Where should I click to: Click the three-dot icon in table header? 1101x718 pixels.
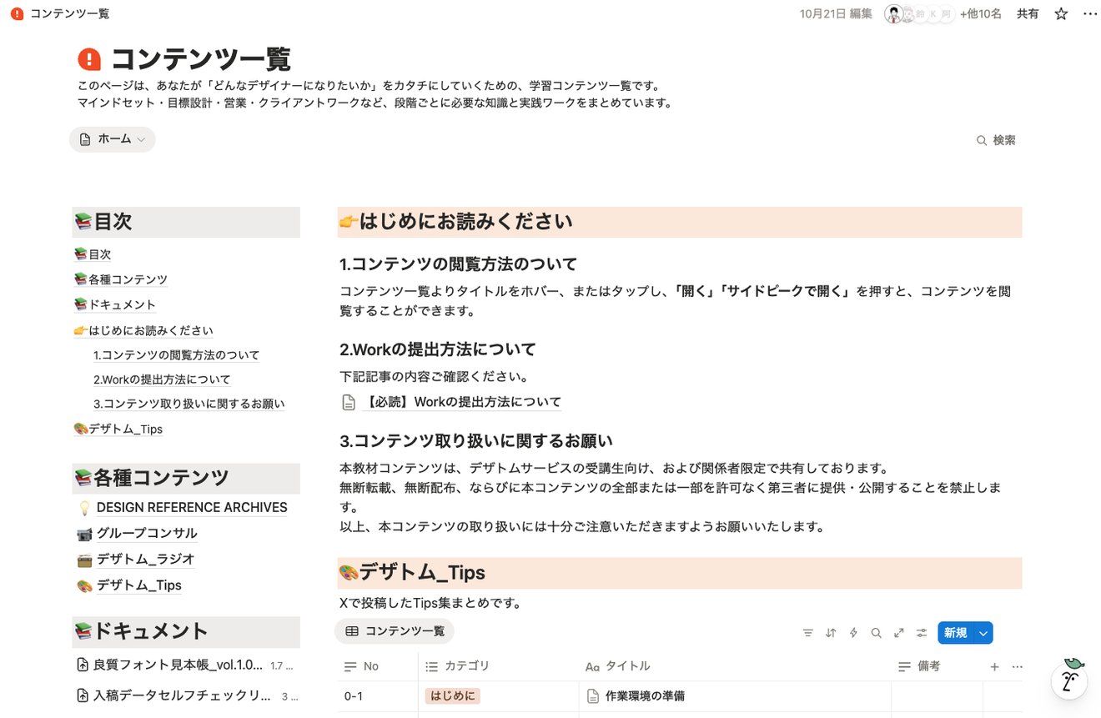[1017, 666]
